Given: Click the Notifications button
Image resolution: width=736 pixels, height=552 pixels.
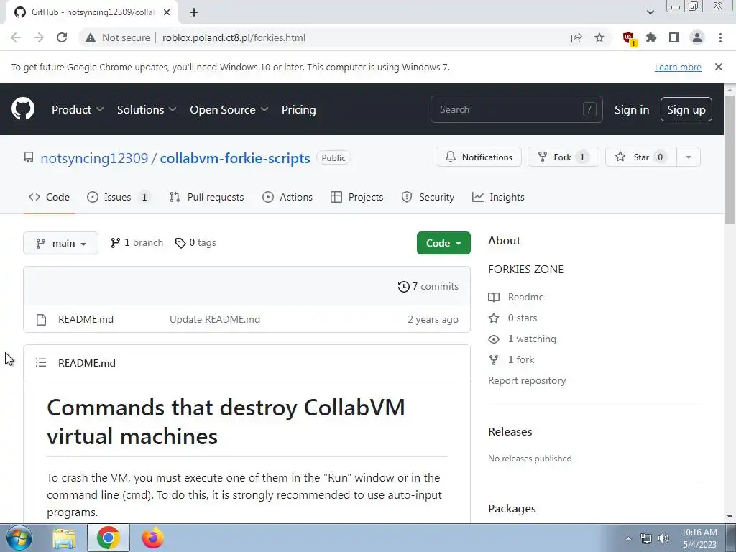Looking at the screenshot, I should (478, 157).
